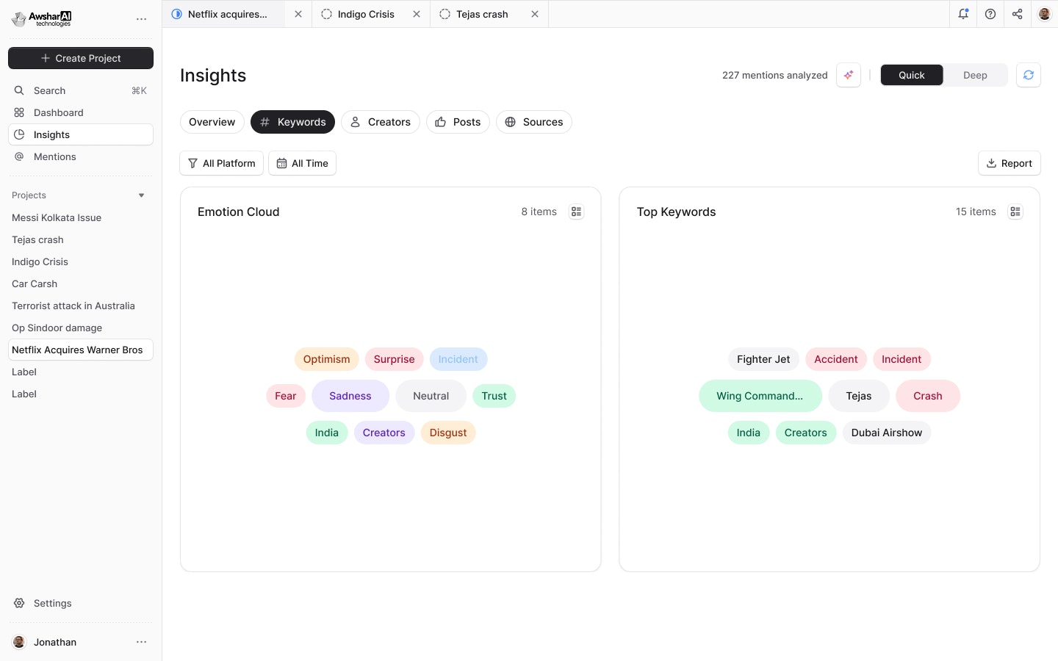Click the Jonathan profile avatar
Screen dimensions: 1058x661
click(20, 642)
